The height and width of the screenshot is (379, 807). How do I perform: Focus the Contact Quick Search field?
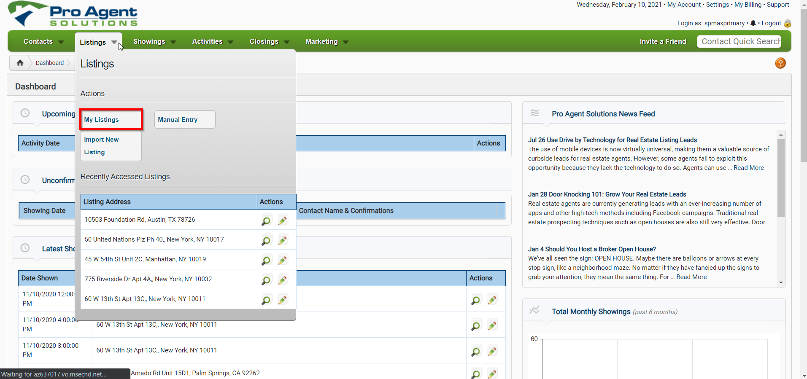739,41
